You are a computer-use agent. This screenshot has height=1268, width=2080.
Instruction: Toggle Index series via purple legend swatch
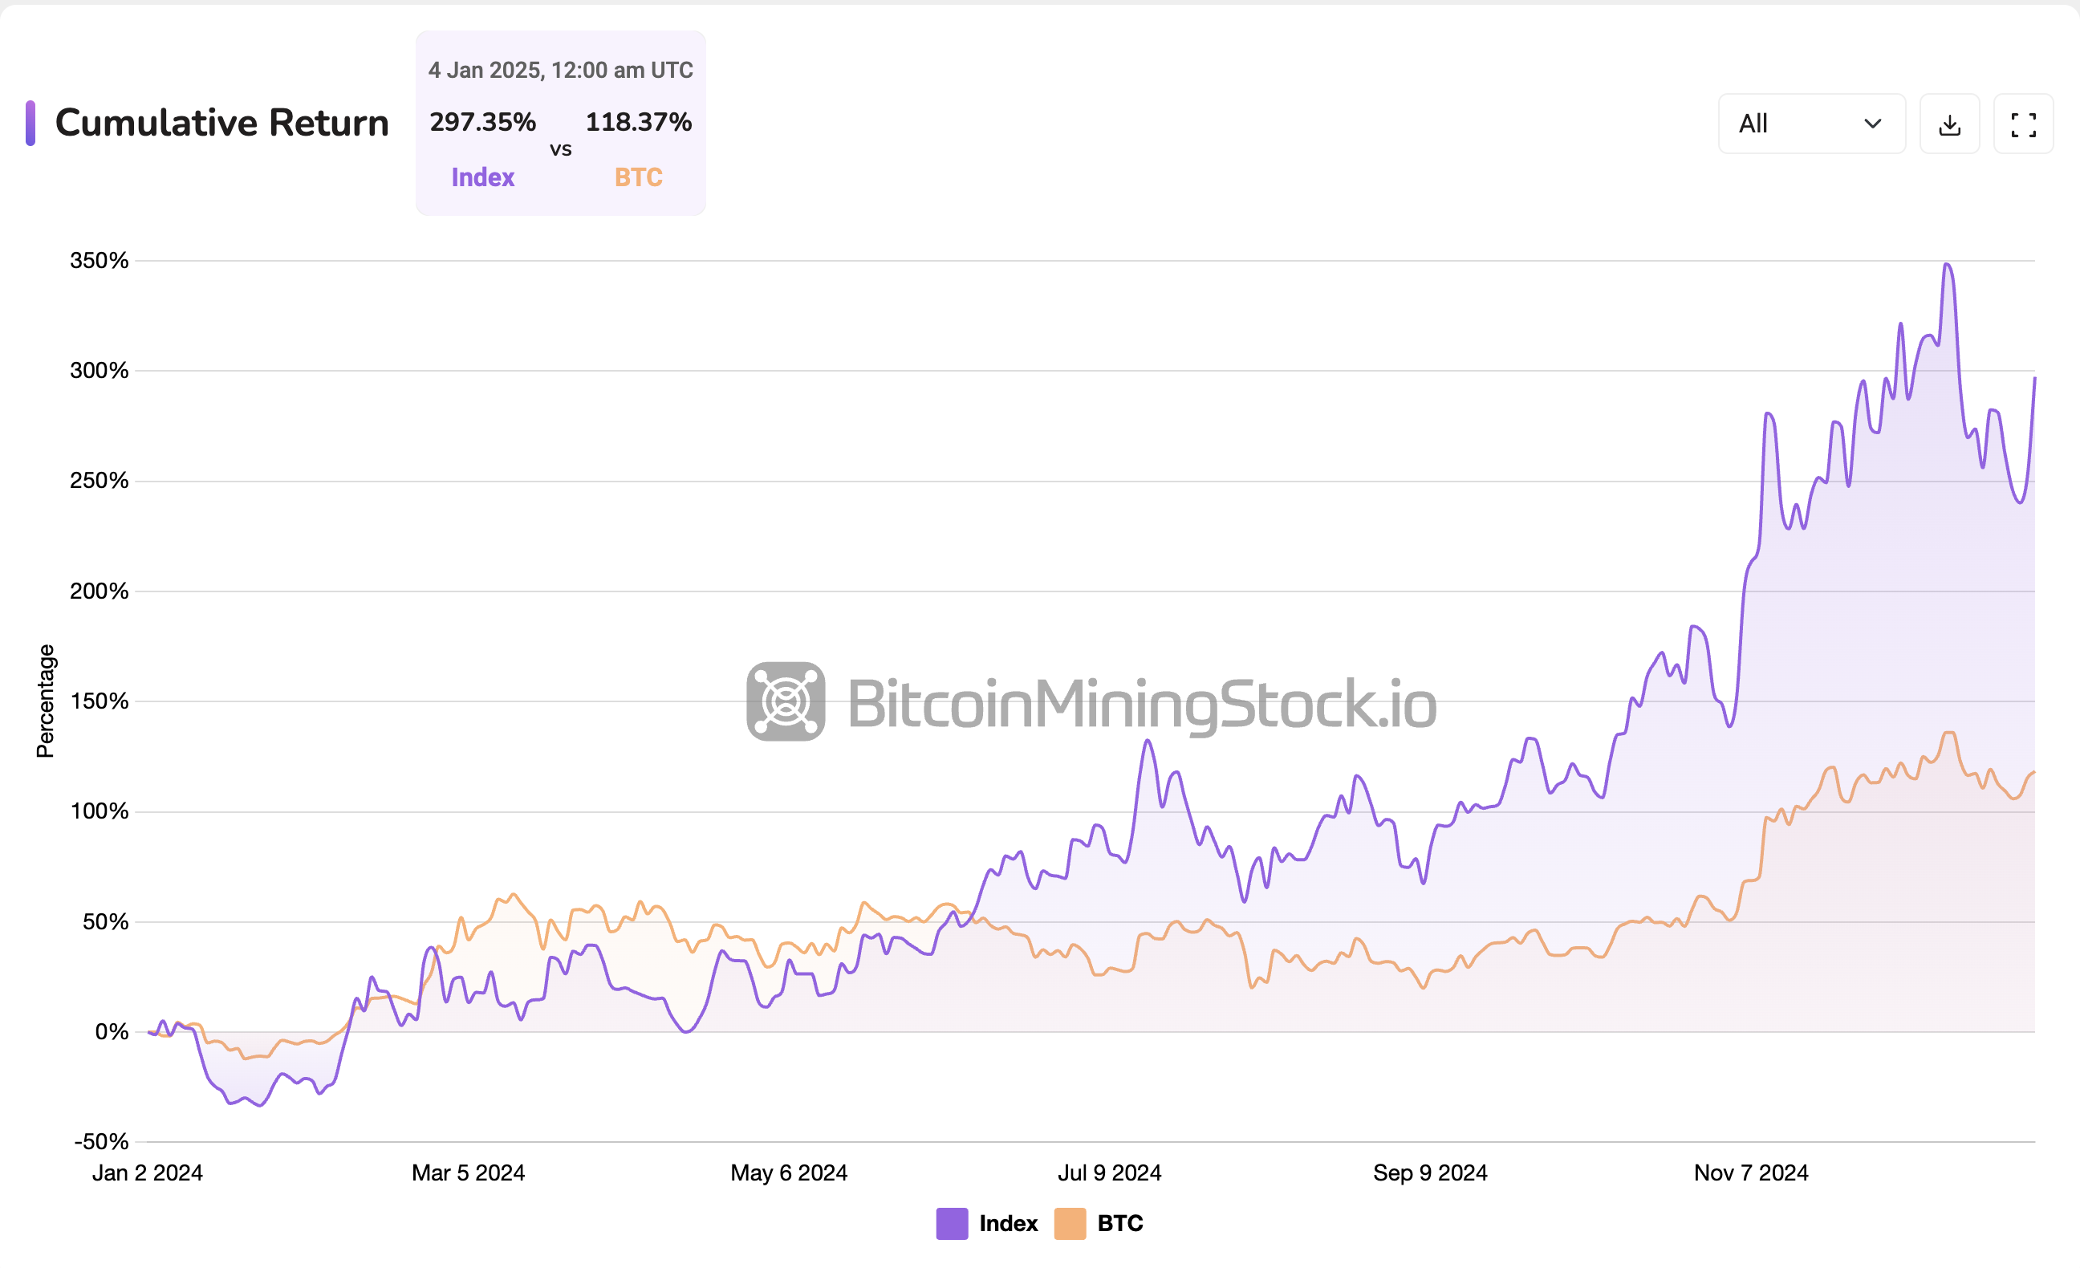point(952,1223)
